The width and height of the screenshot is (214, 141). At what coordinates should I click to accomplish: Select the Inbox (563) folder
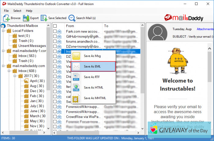(x=27, y=56)
